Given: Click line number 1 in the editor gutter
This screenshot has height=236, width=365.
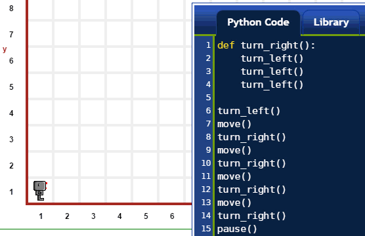Looking at the screenshot, I should pos(209,45).
